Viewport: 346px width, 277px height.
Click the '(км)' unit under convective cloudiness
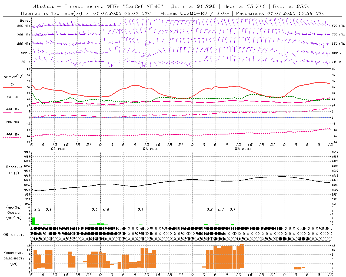coord(14,263)
